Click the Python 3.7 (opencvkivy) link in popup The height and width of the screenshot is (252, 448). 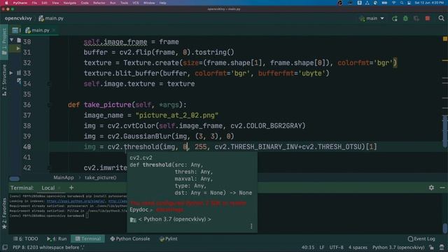point(174,219)
